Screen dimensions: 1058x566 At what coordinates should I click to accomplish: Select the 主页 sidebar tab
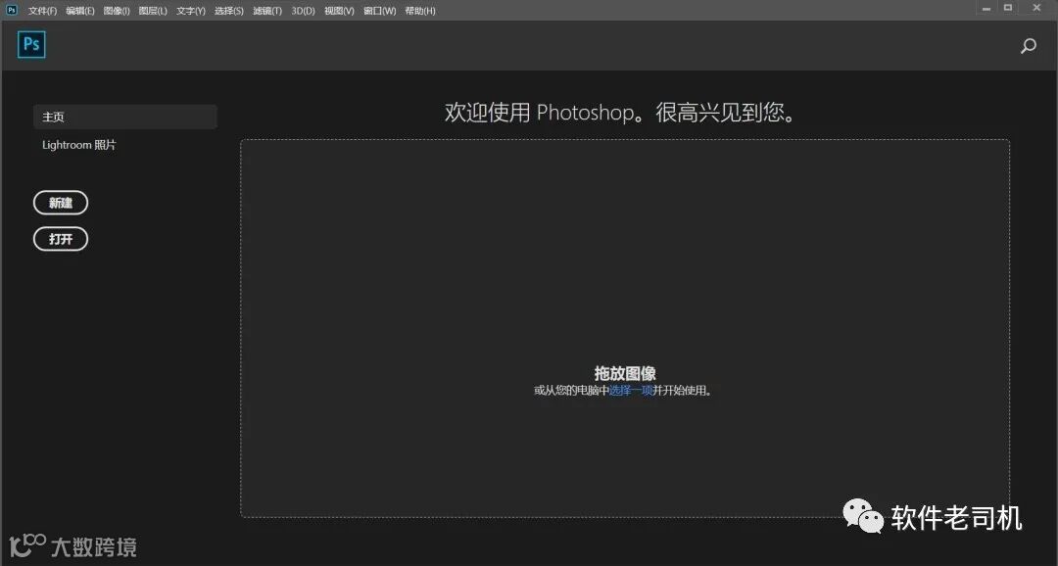(x=124, y=117)
